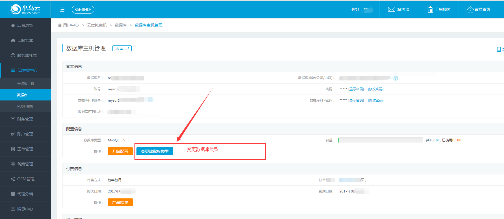The image size is (504, 219).
Task: Click the 变更数据库类型 button
Action: (x=155, y=151)
